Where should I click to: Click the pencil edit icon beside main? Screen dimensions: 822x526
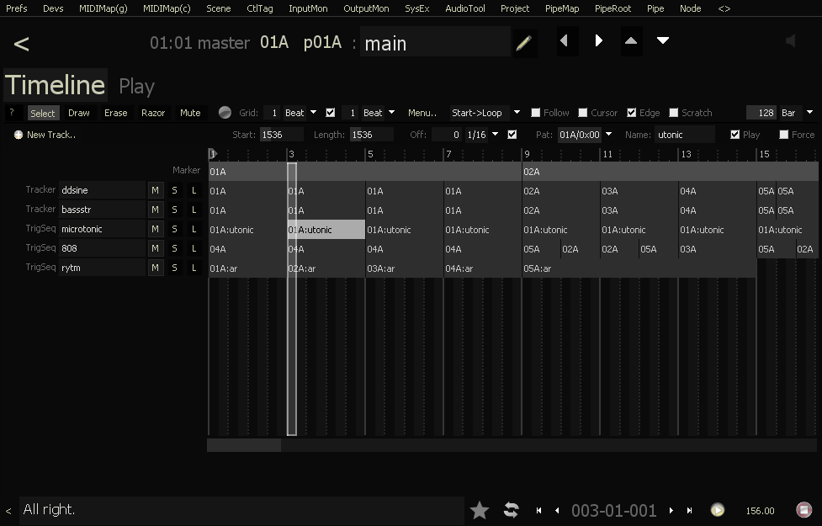[x=523, y=43]
